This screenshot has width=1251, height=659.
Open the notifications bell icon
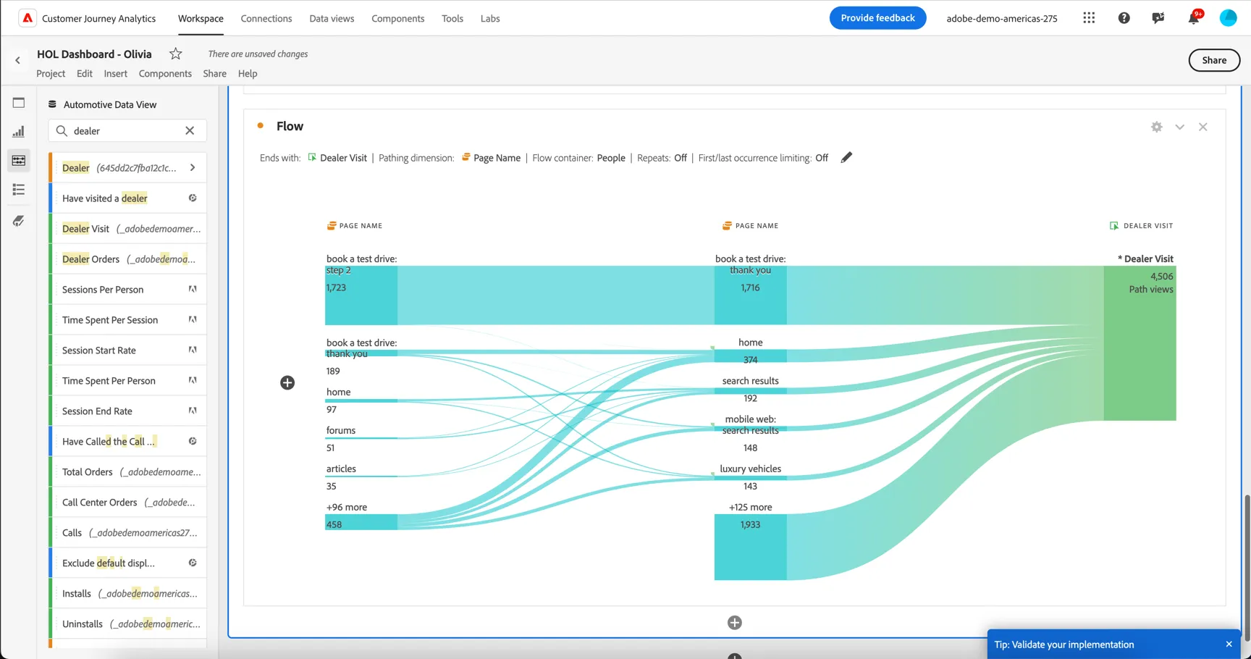[x=1193, y=18]
